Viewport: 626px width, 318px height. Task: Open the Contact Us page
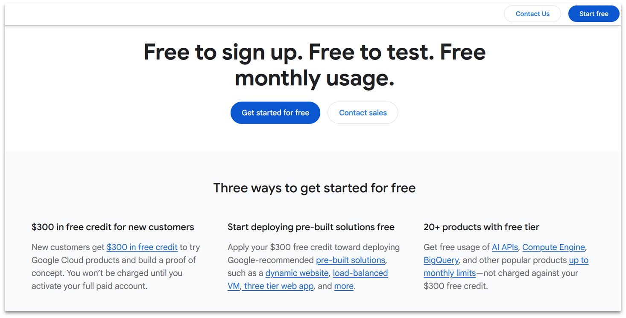[532, 13]
